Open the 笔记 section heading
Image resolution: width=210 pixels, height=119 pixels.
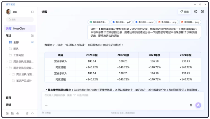[x=9, y=35]
